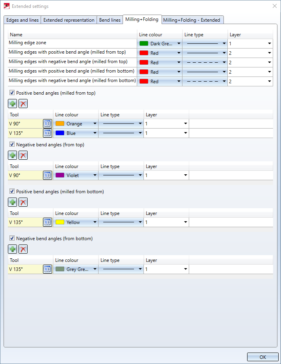Delete tool under Positive bend angles (milled from top)
Image resolution: width=281 pixels, height=364 pixels.
point(23,104)
